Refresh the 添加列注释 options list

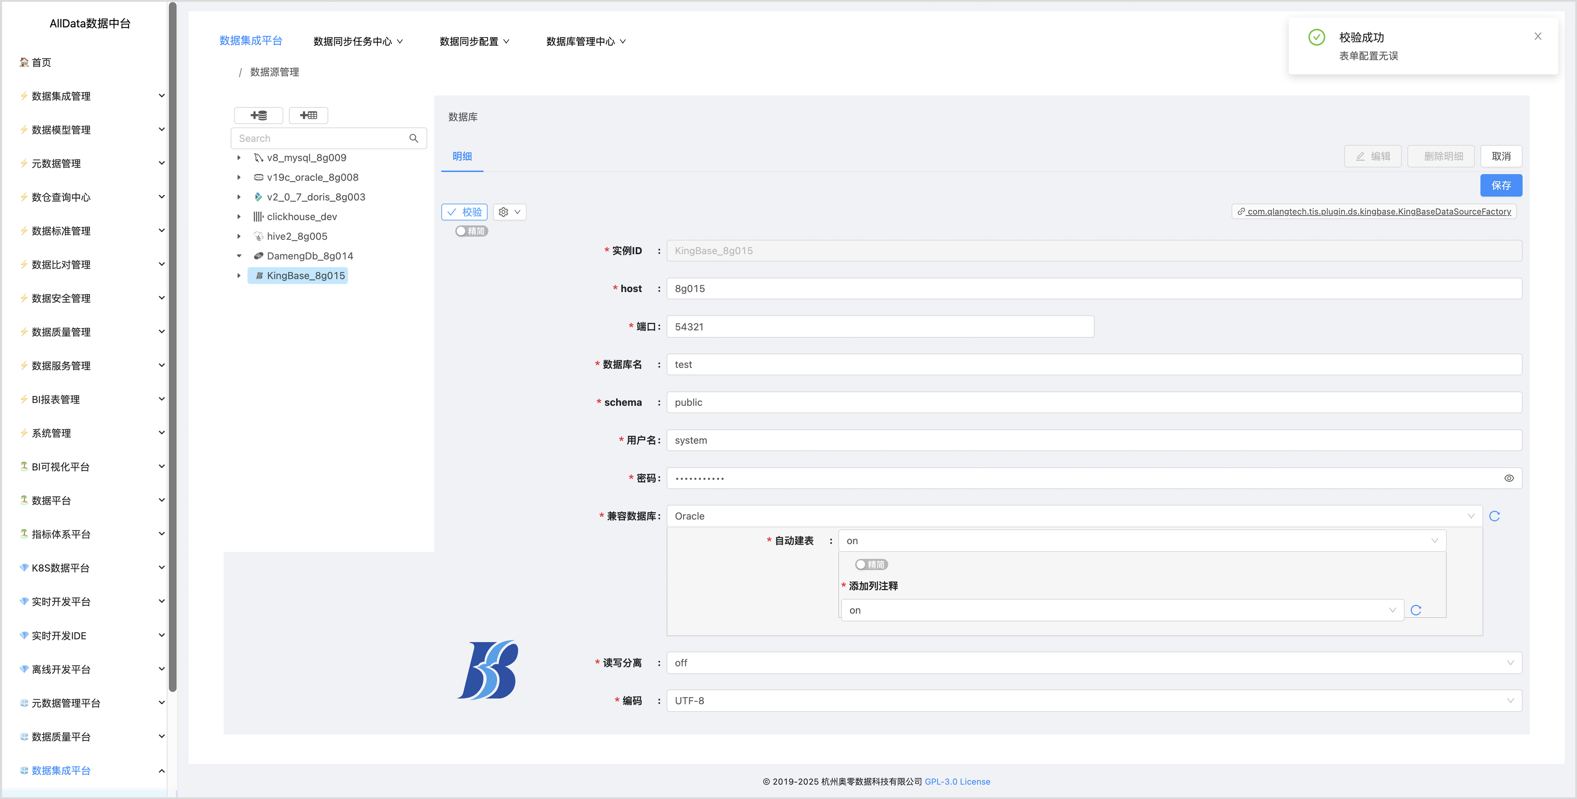[1416, 610]
